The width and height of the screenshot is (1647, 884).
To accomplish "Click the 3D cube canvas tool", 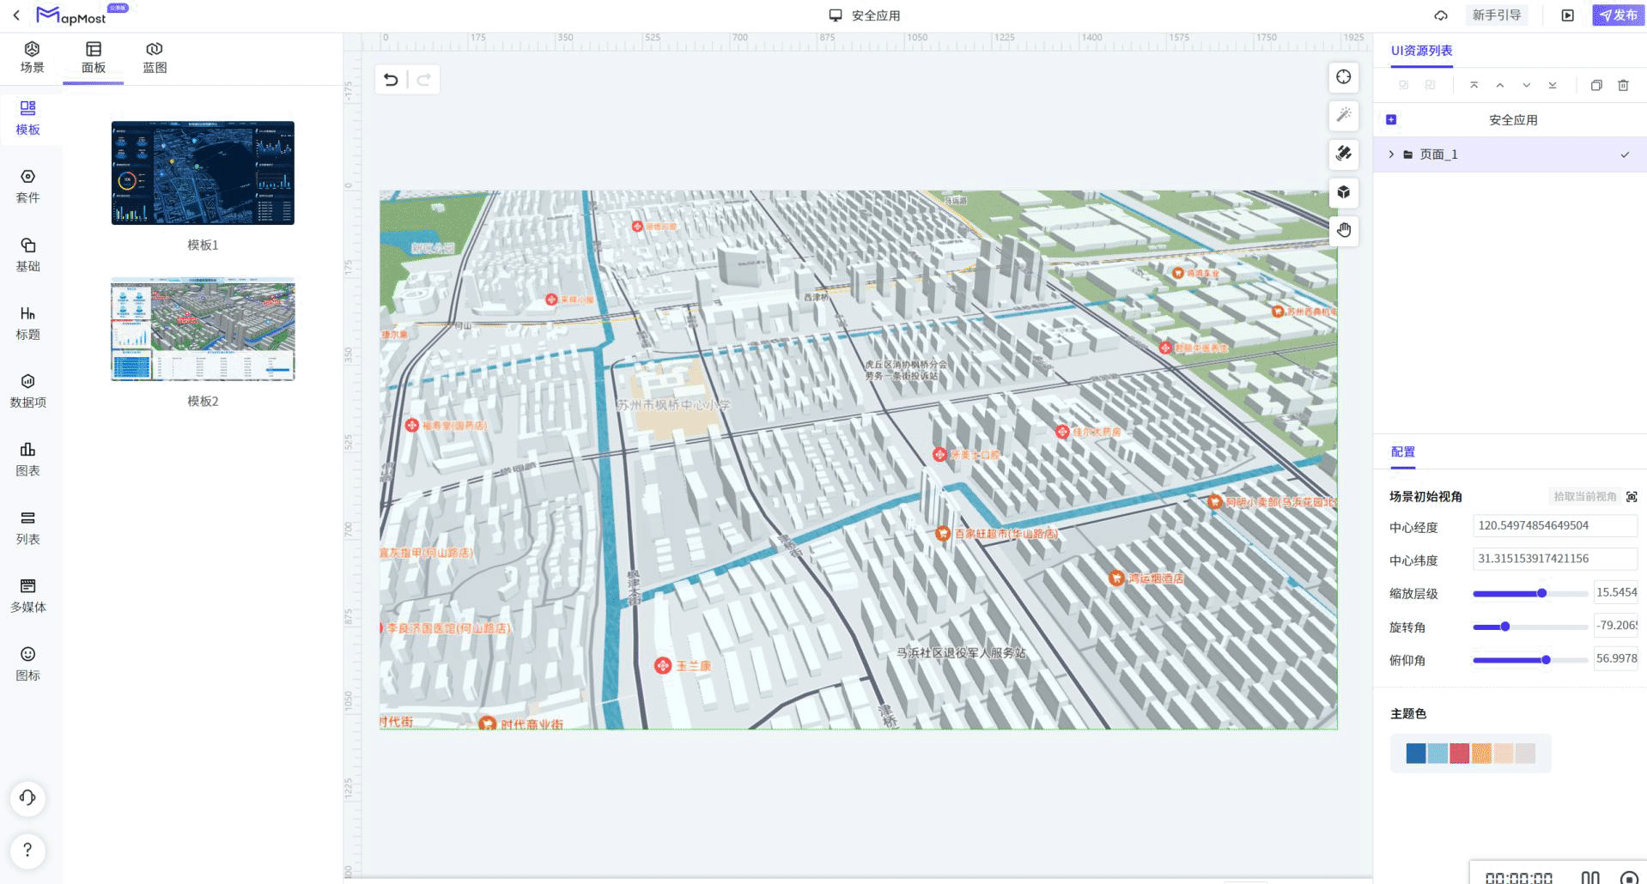I will [1344, 192].
